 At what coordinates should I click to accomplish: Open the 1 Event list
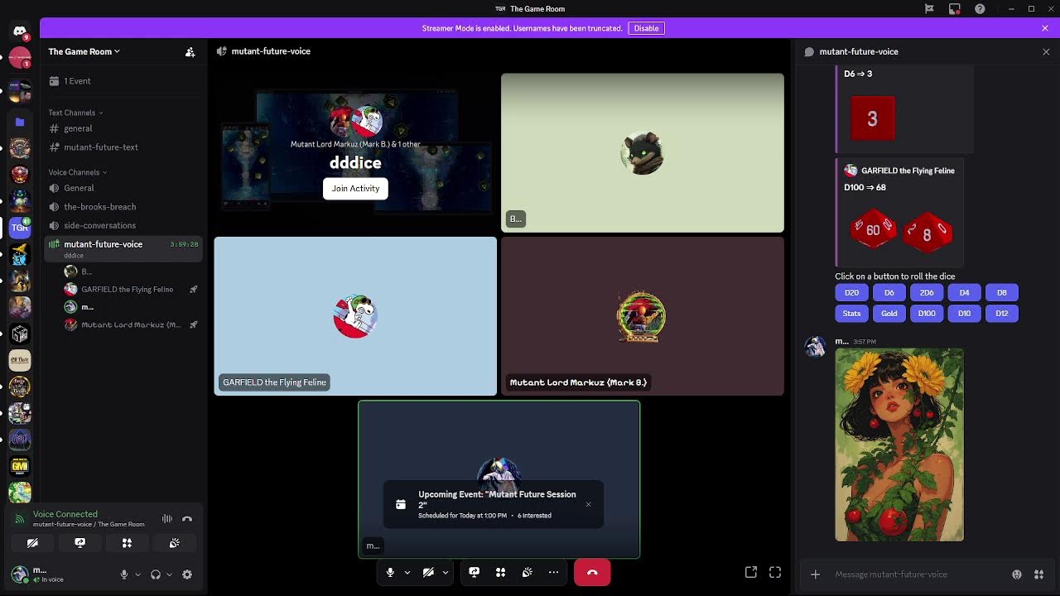tap(124, 81)
